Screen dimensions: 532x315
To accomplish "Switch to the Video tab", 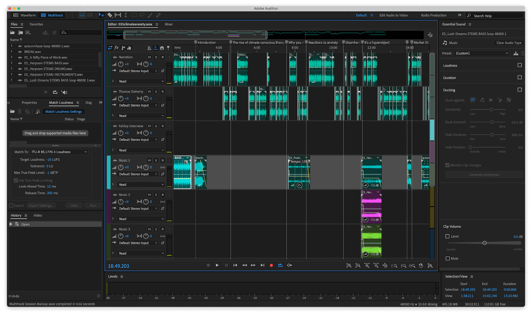I will [38, 216].
